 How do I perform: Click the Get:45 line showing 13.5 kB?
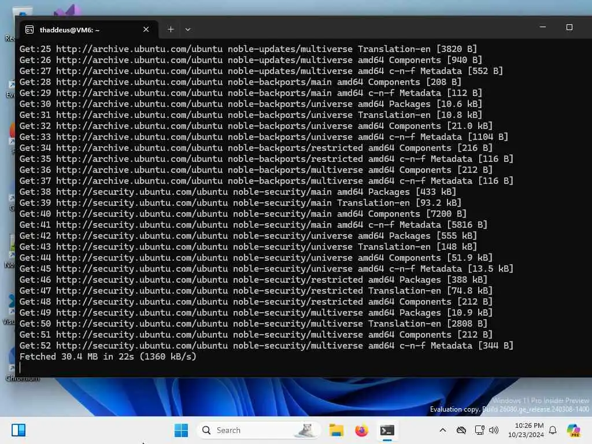pos(267,269)
